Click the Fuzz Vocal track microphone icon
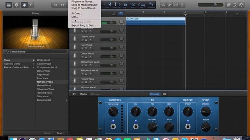 (75, 47)
